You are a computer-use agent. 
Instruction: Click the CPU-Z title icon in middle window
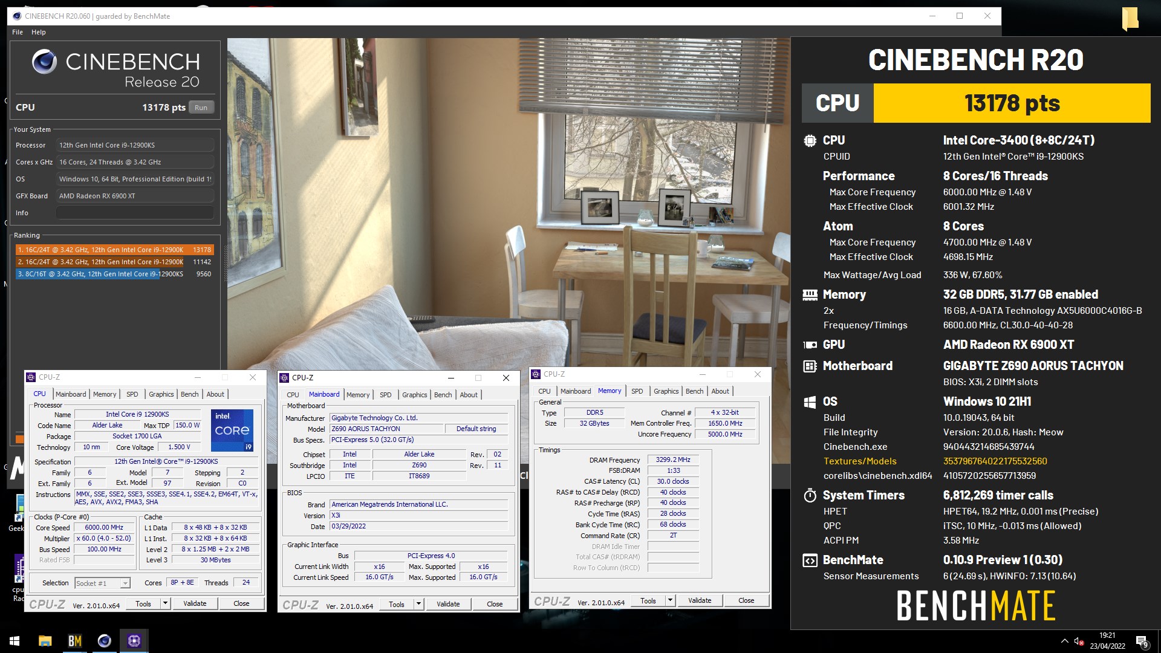coord(284,378)
